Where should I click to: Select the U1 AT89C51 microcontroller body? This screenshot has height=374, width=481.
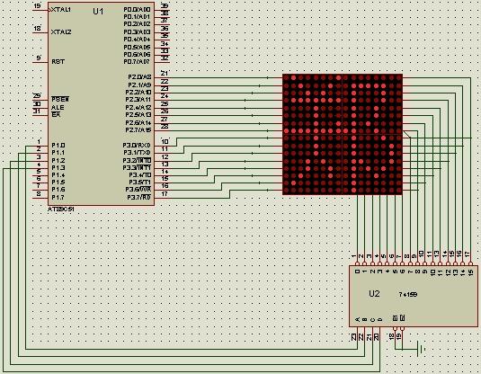click(101, 103)
